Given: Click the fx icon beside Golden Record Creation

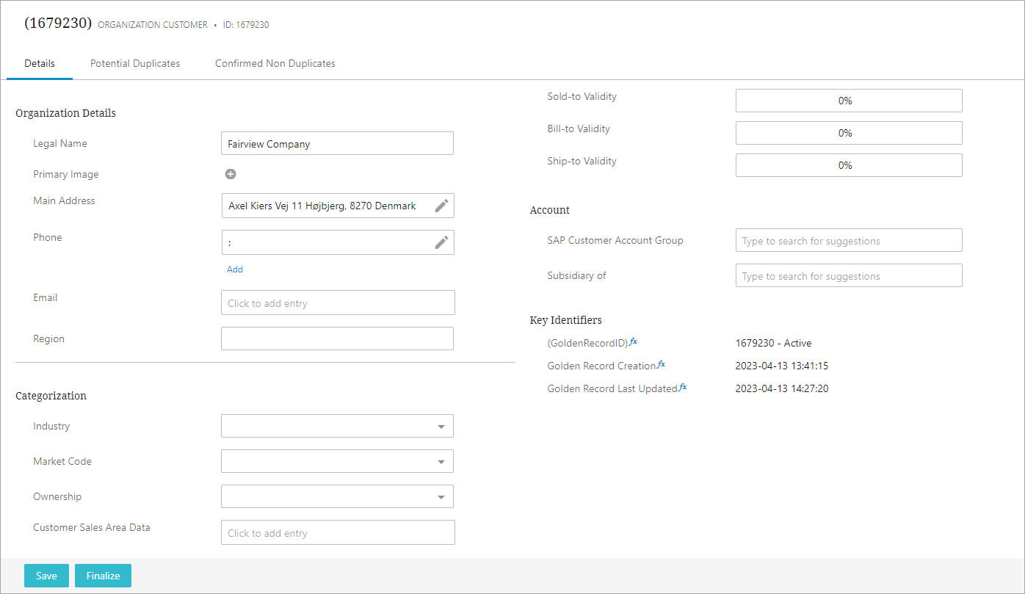Looking at the screenshot, I should pos(661,365).
